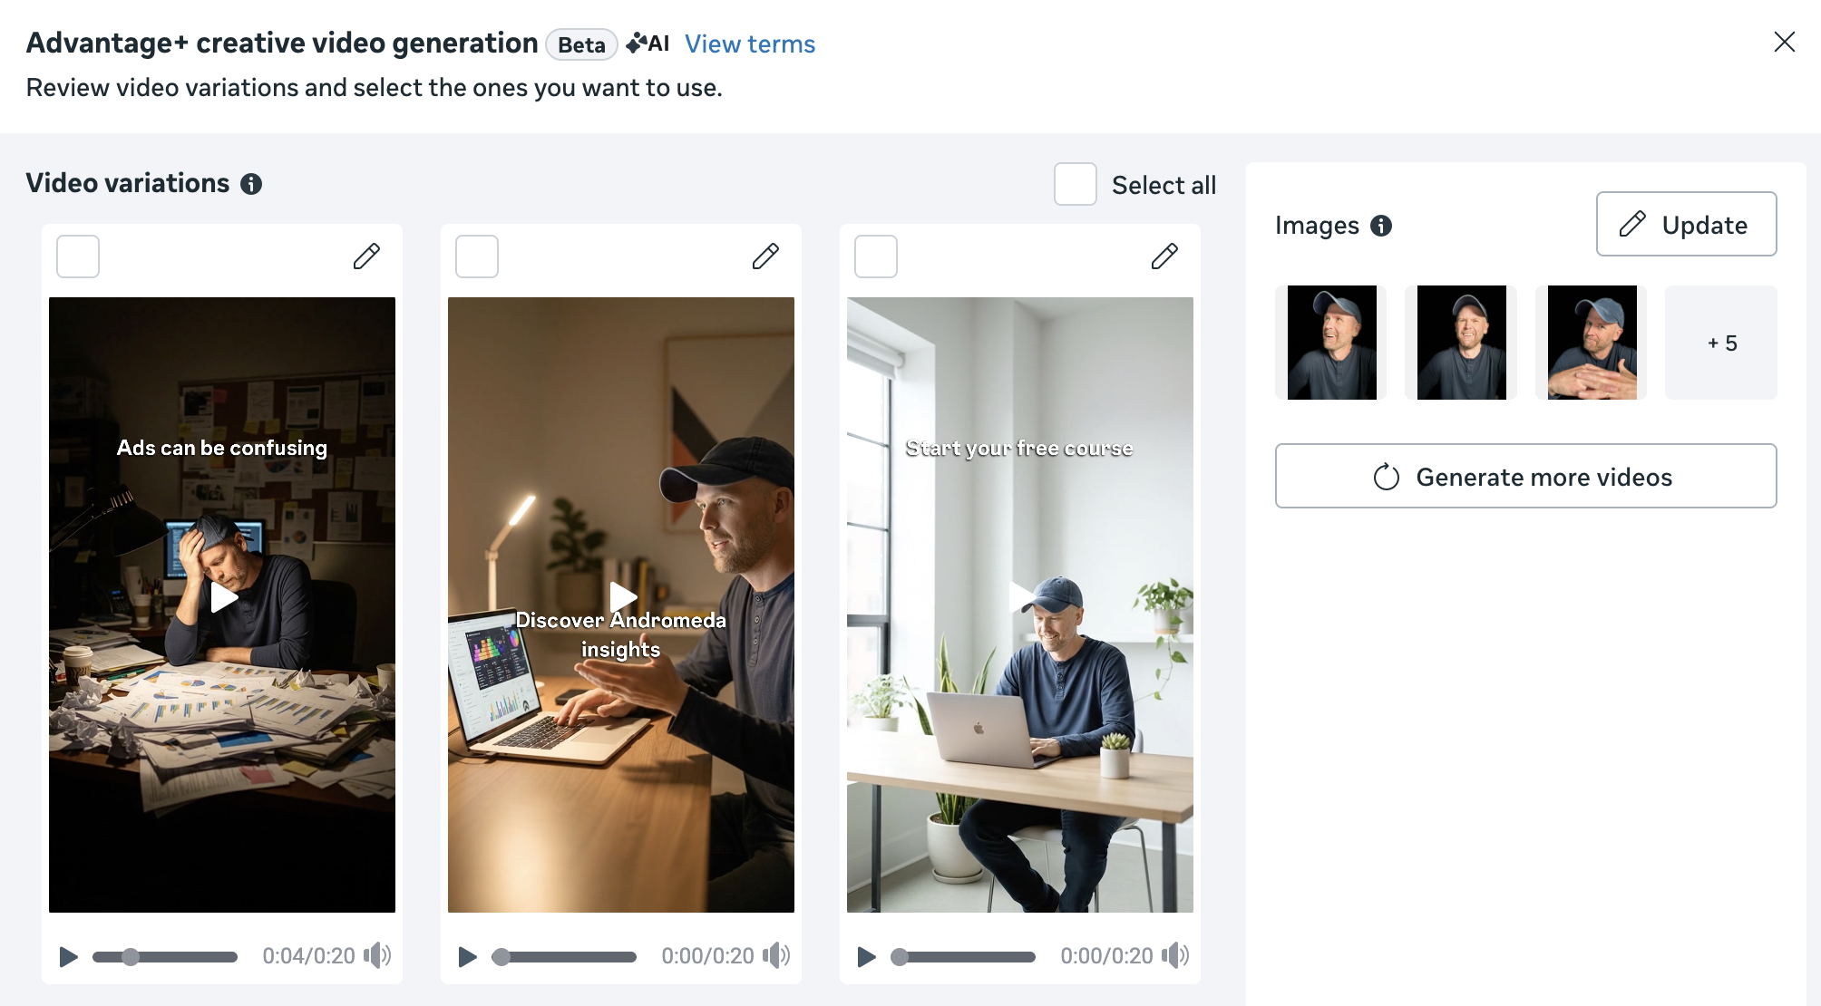This screenshot has height=1006, width=1821.
Task: Check the Select all checkbox
Action: [x=1075, y=185]
